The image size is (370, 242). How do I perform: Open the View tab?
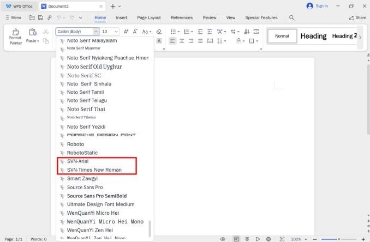[x=231, y=17]
